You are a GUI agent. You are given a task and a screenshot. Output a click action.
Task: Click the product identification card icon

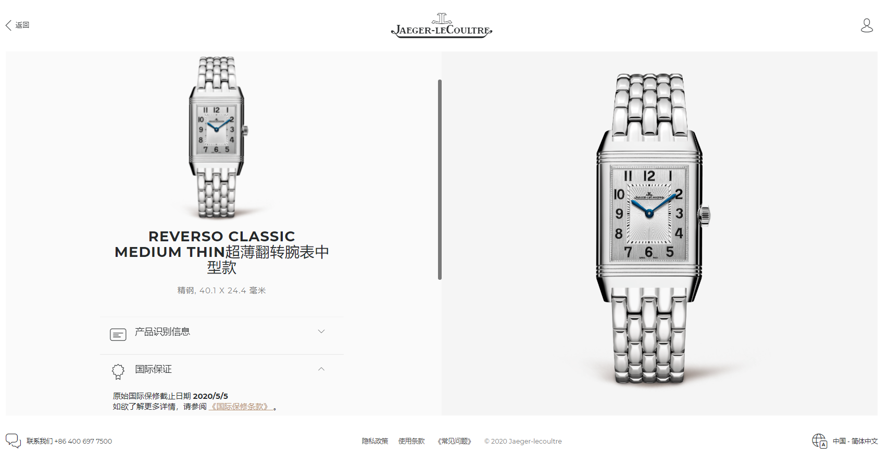point(118,334)
